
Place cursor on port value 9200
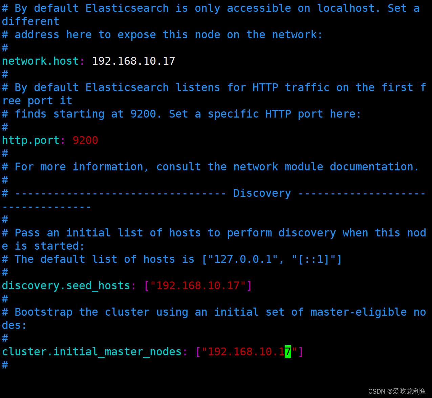tap(85, 140)
